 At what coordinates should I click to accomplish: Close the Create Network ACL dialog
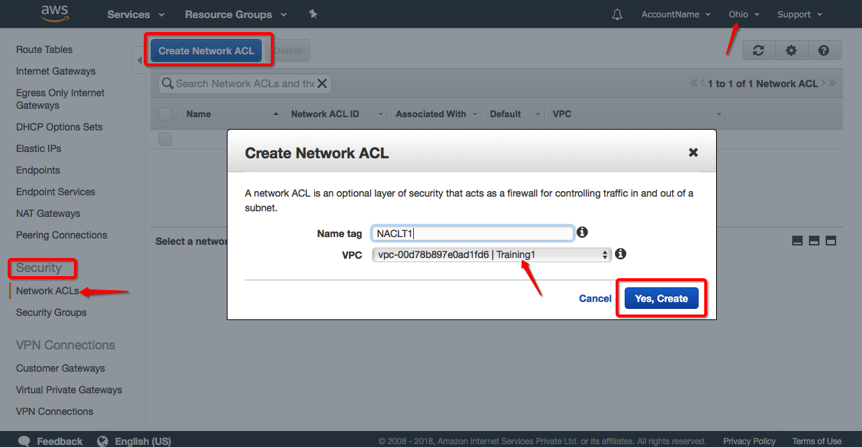coord(693,152)
